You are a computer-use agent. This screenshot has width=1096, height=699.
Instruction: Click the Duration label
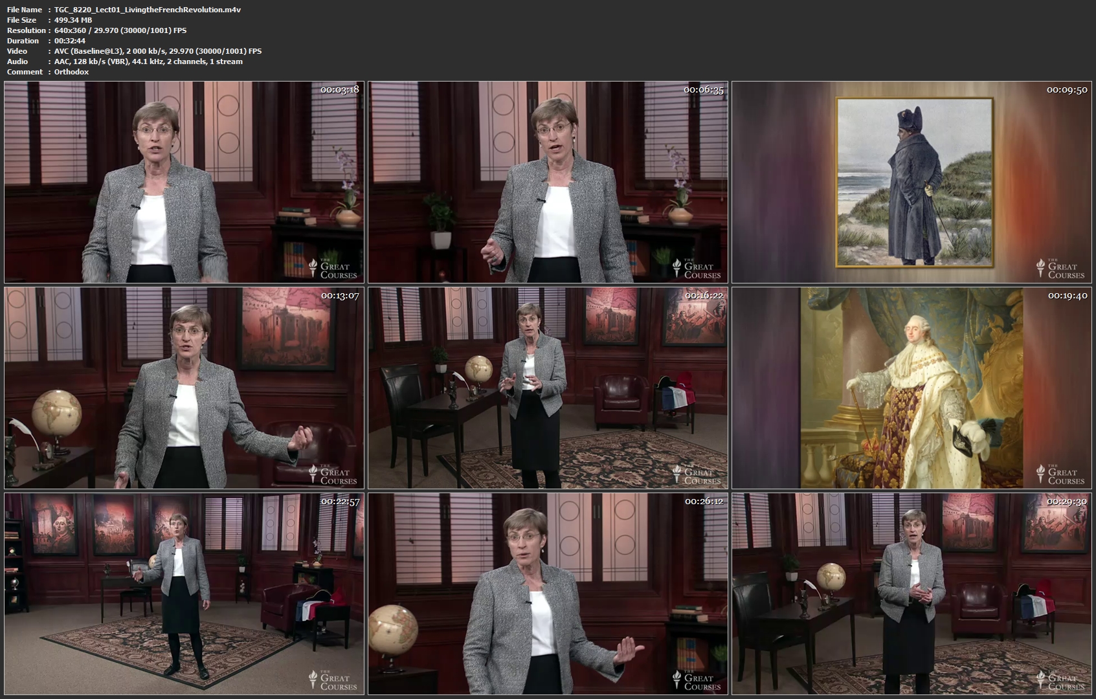23,41
